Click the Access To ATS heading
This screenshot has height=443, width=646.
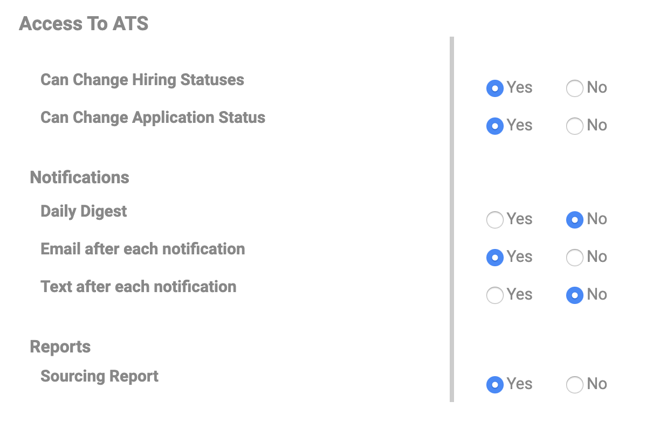(84, 24)
